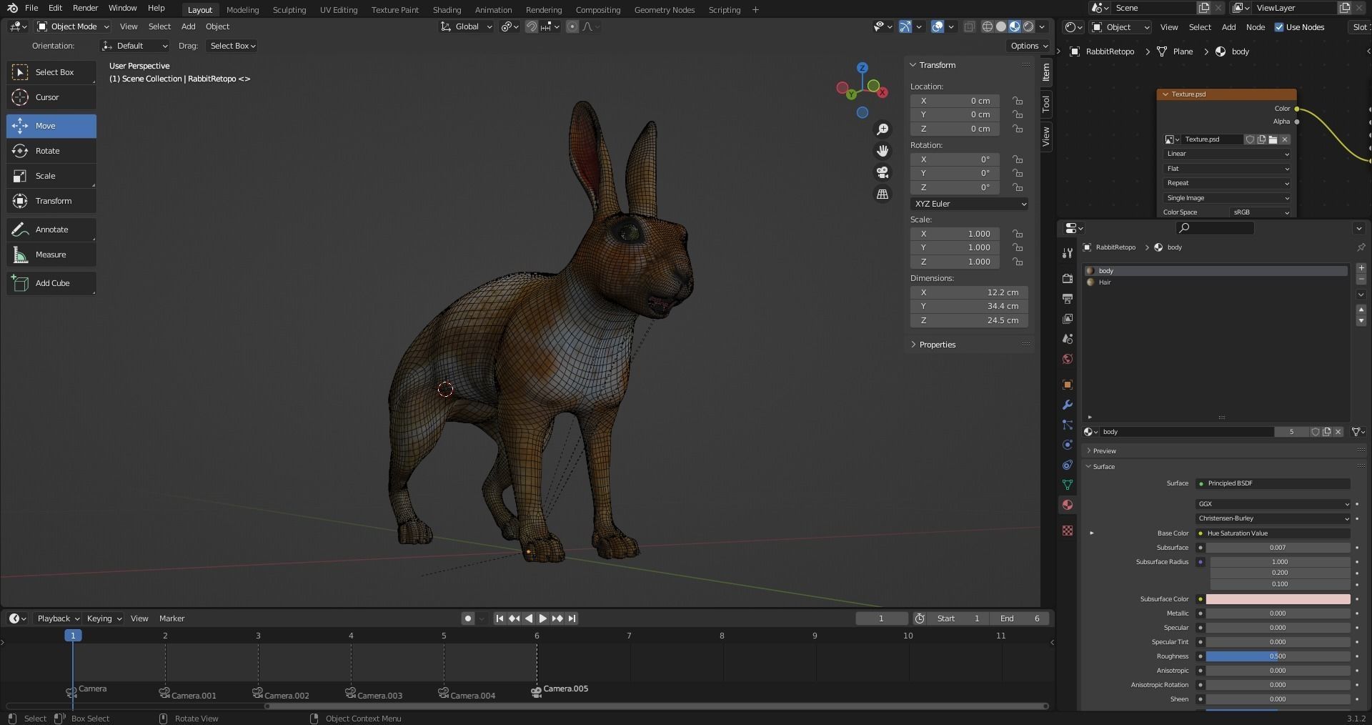Open the Object properties tab
Screen dimensions: 1372x725
pyautogui.click(x=1068, y=385)
